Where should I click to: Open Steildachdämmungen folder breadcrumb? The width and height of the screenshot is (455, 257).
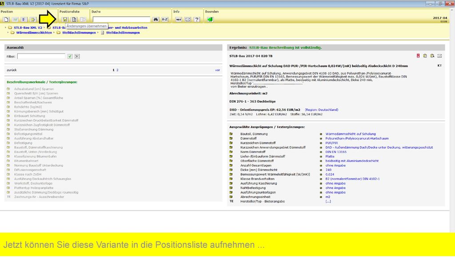[x=79, y=33]
